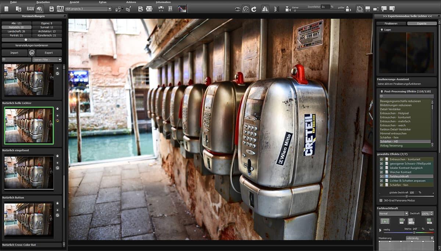Image resolution: width=441 pixels, height=251 pixels.
Task: Open the Maskierung vollständig dropdown
Action: coord(418,238)
